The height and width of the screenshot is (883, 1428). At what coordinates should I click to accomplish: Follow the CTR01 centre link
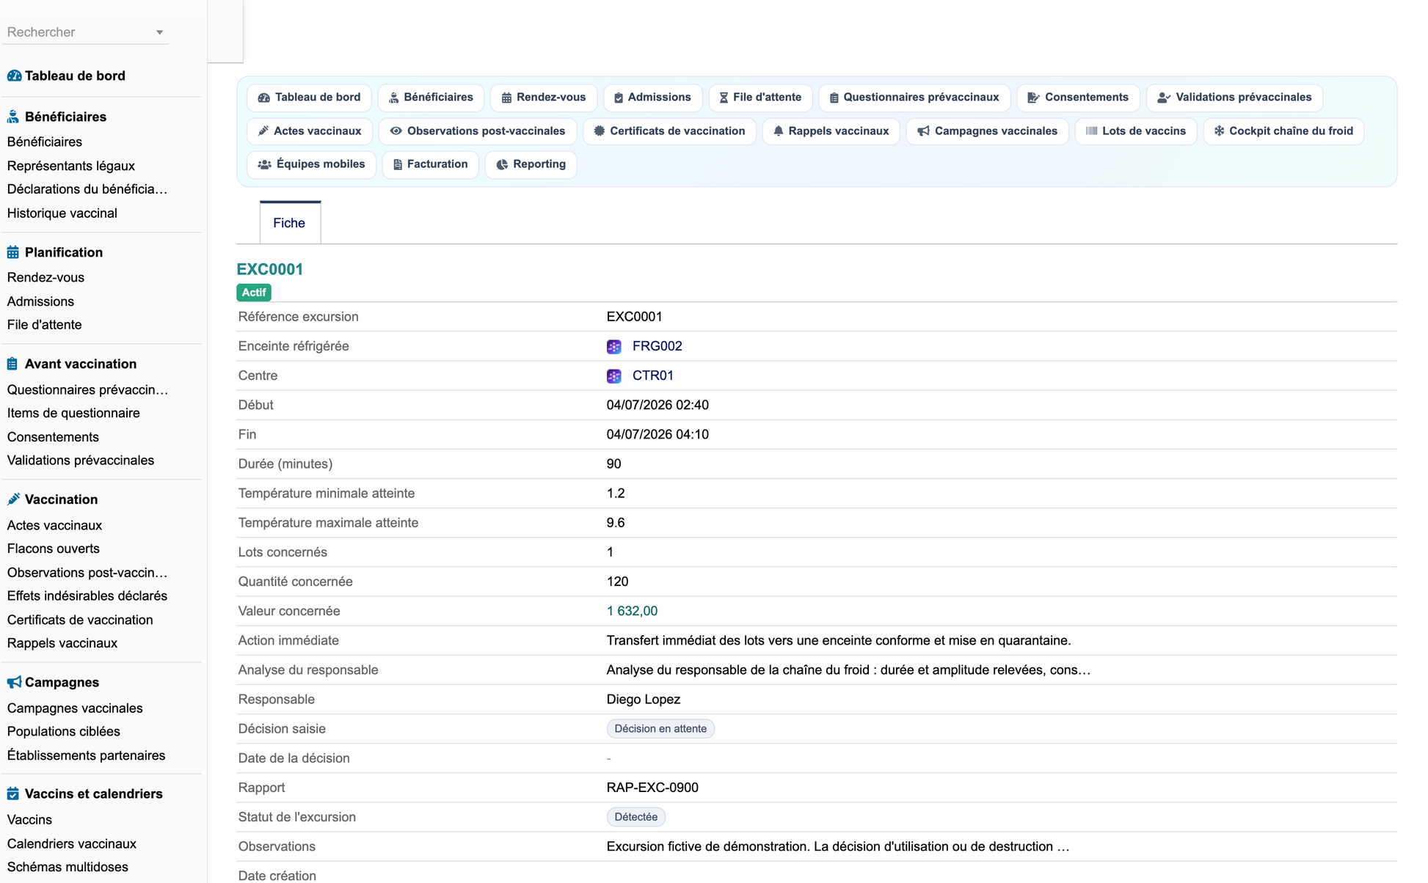click(x=652, y=375)
